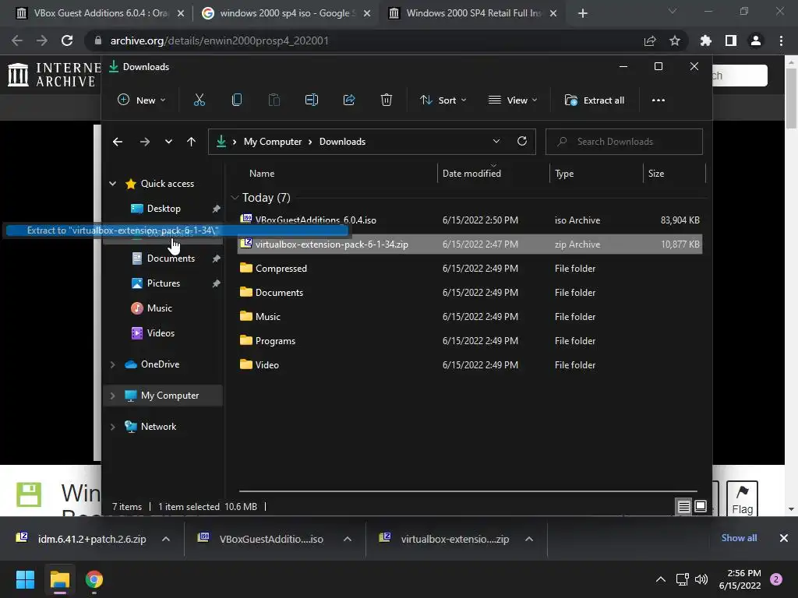
Task: Sort by Size column header
Action: point(656,174)
